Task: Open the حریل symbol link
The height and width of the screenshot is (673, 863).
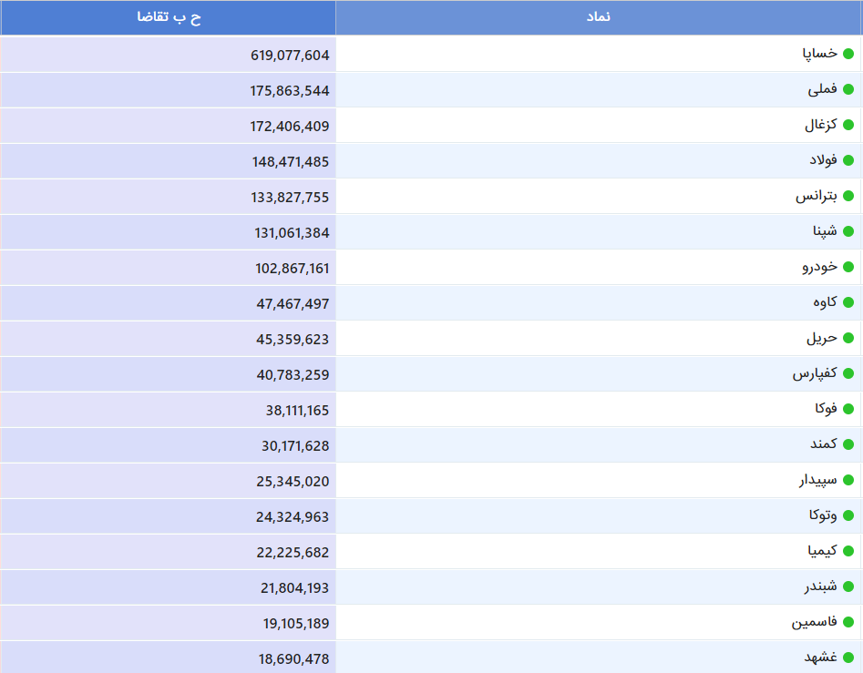Action: (x=821, y=338)
